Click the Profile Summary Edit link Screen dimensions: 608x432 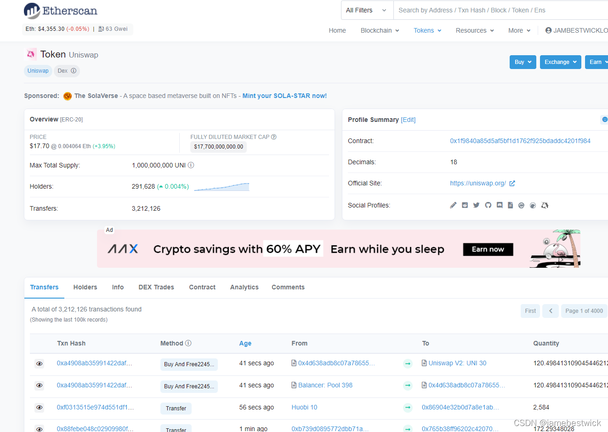pos(408,120)
